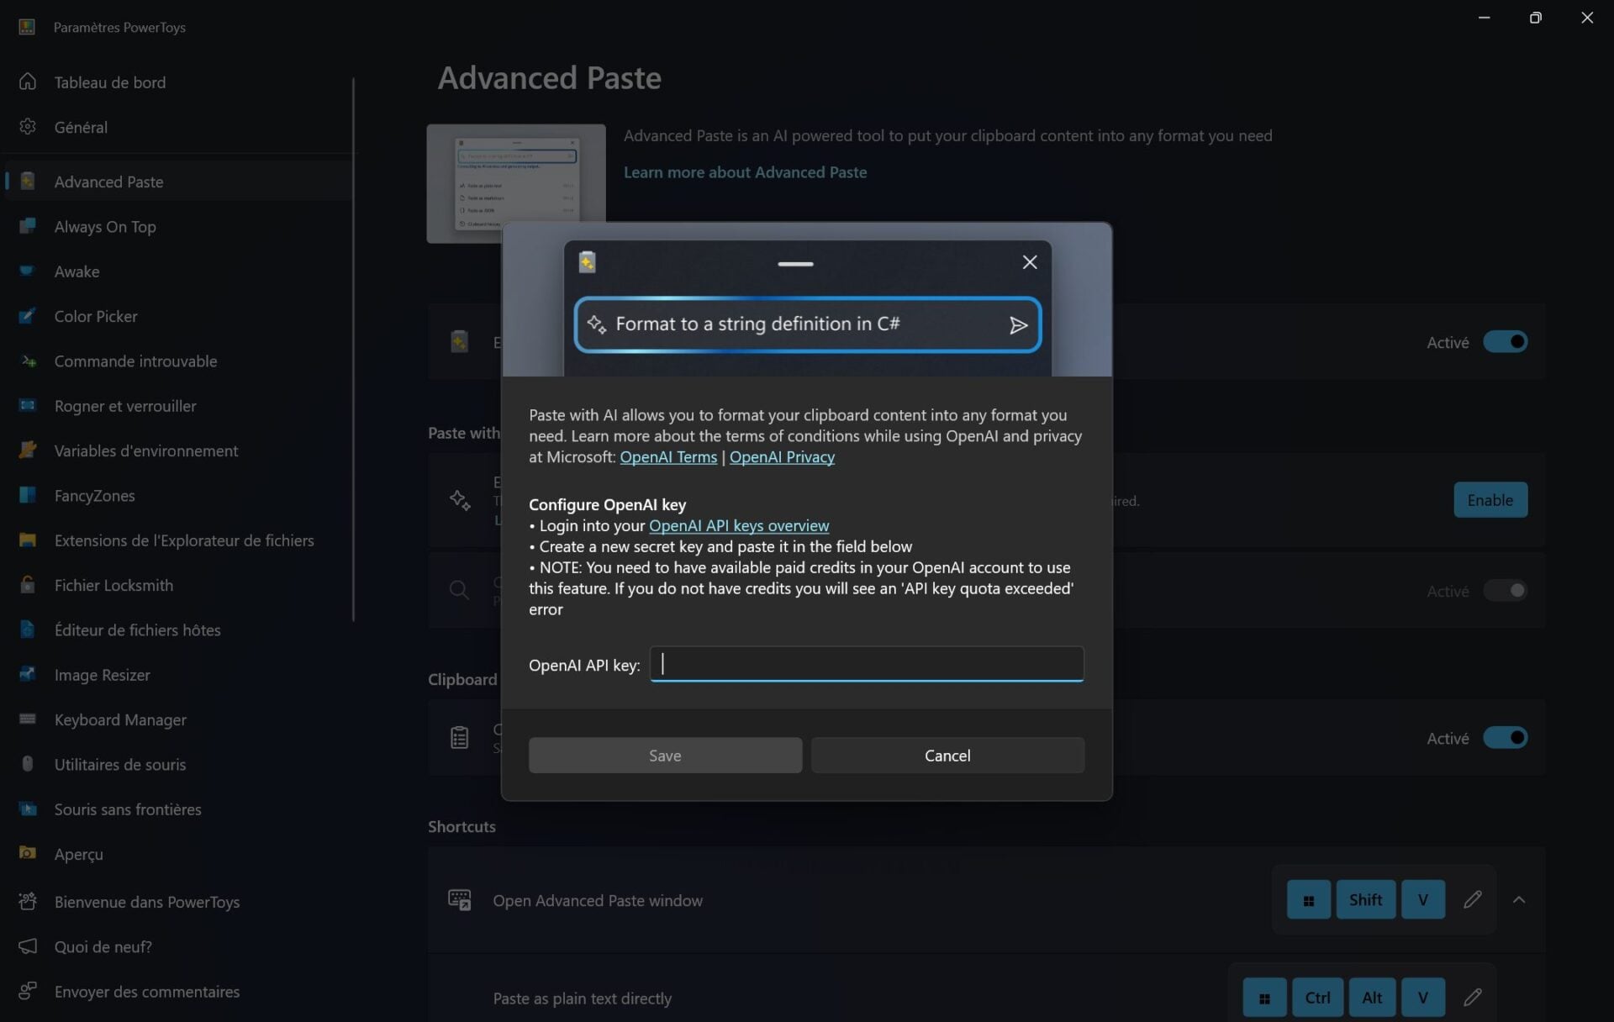Viewport: 1614px width, 1022px height.
Task: Click the "Open Advanced Paste window" label
Action: pyautogui.click(x=598, y=900)
